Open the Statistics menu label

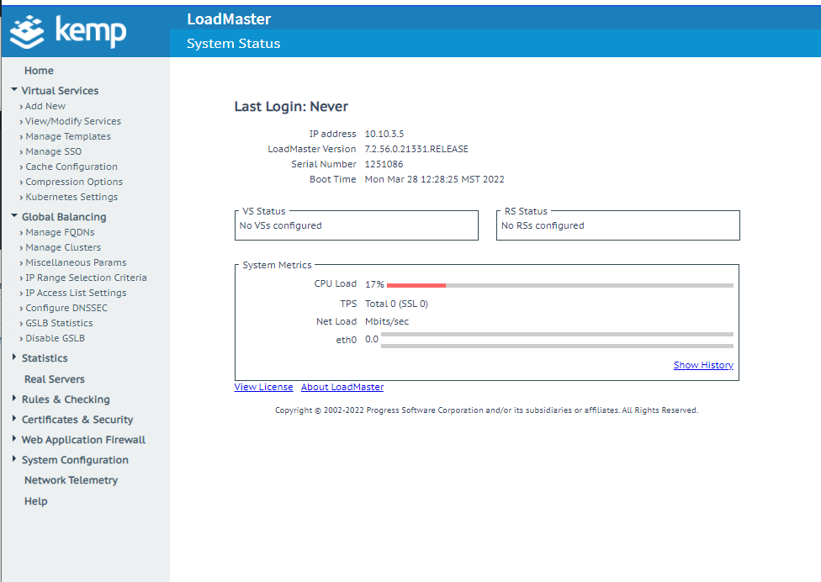tap(45, 358)
